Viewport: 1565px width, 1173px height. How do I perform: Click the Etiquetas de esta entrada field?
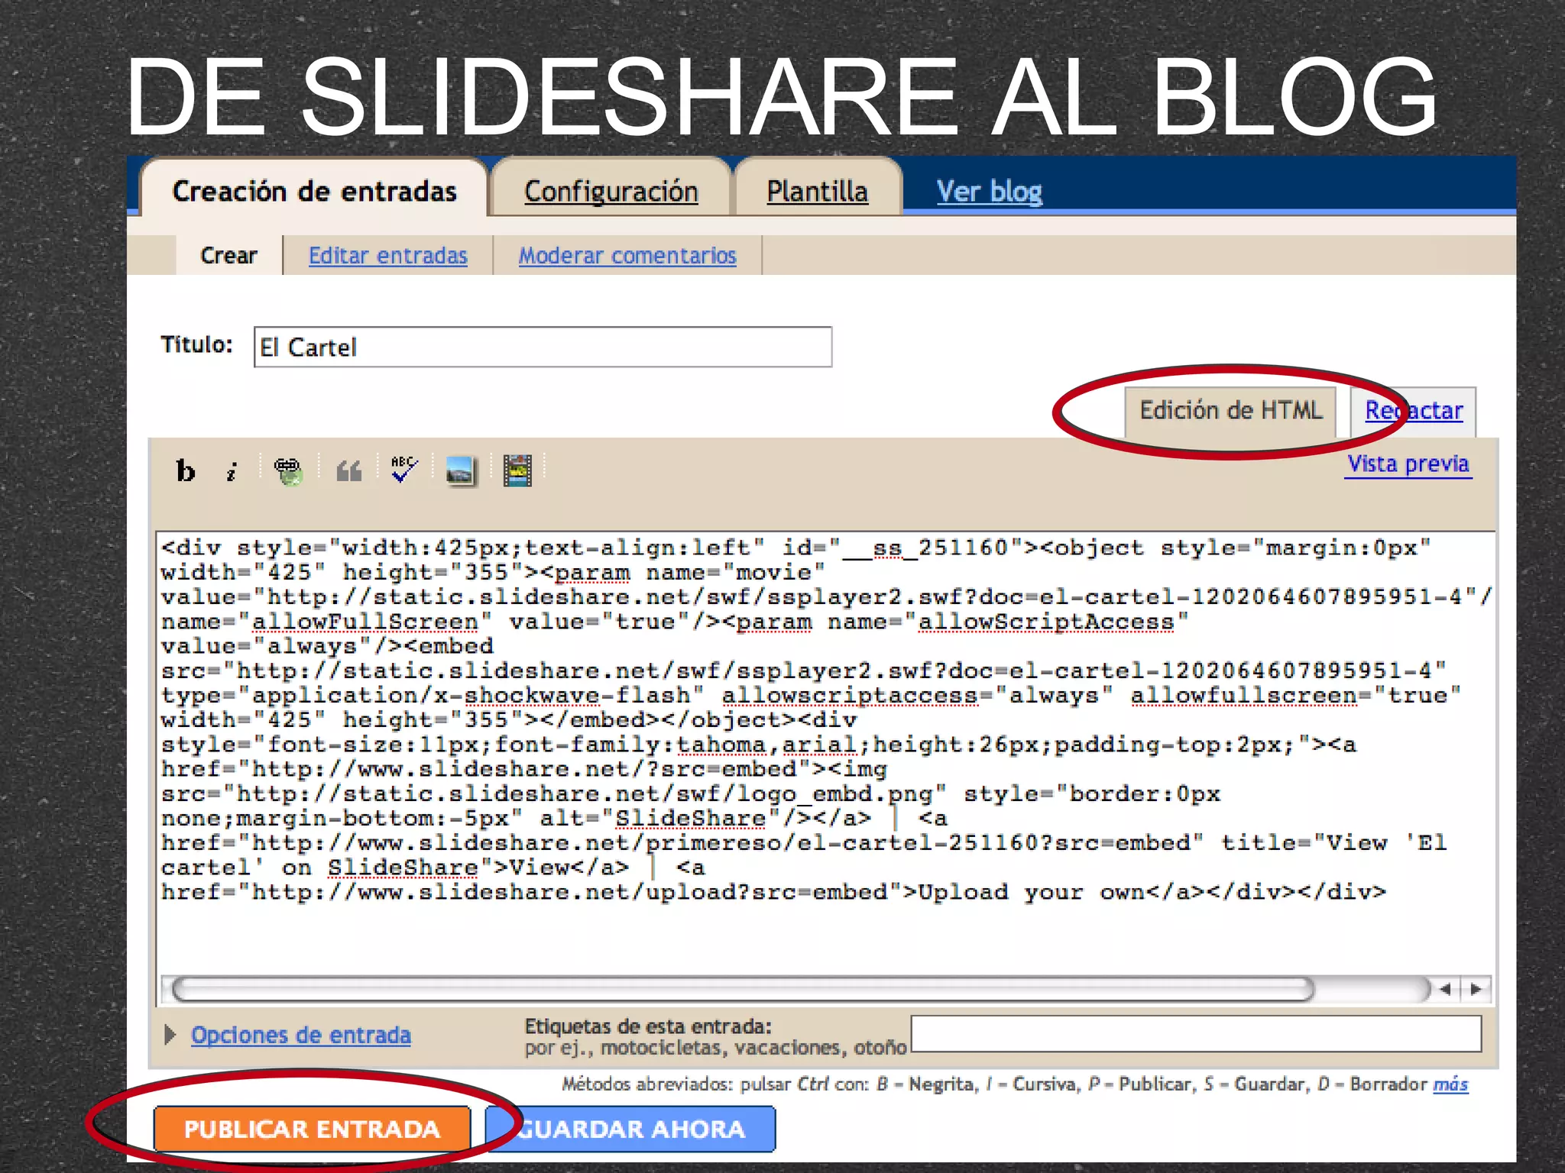1196,1033
